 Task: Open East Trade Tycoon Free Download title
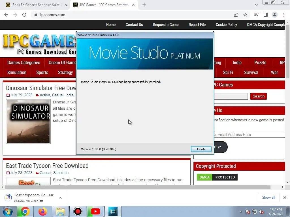pyautogui.click(x=47, y=166)
